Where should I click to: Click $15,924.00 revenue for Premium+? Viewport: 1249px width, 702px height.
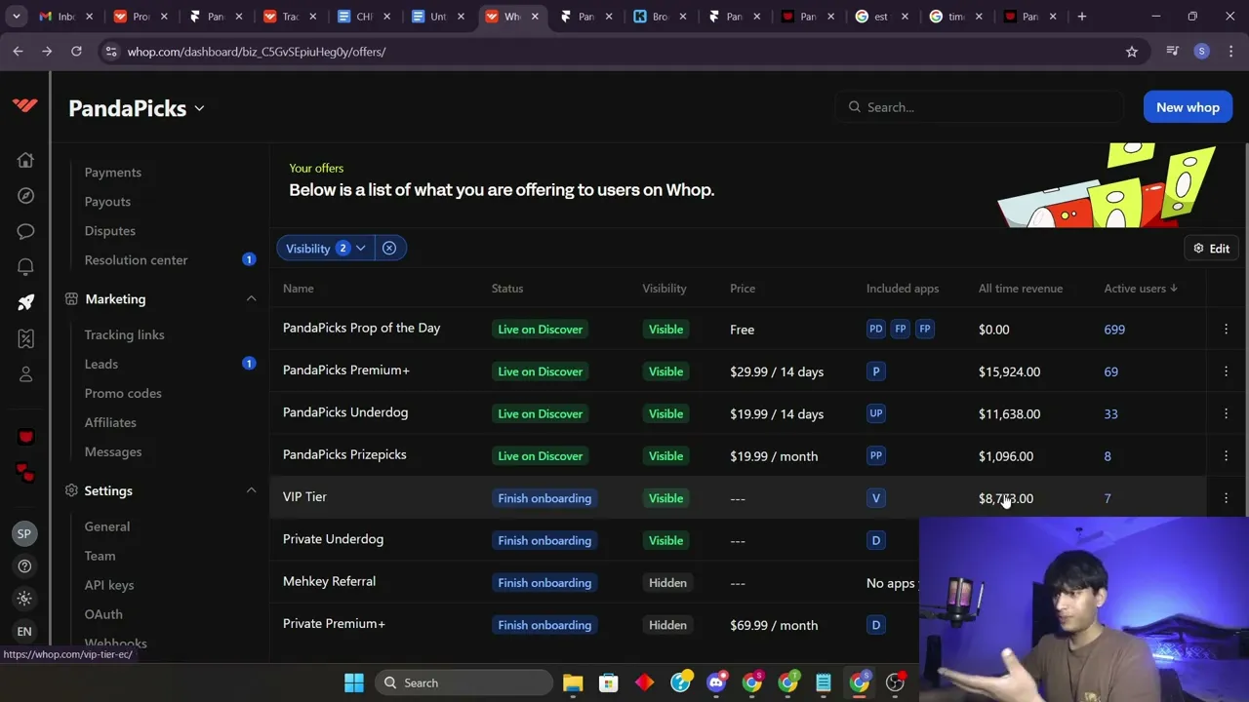(1009, 371)
